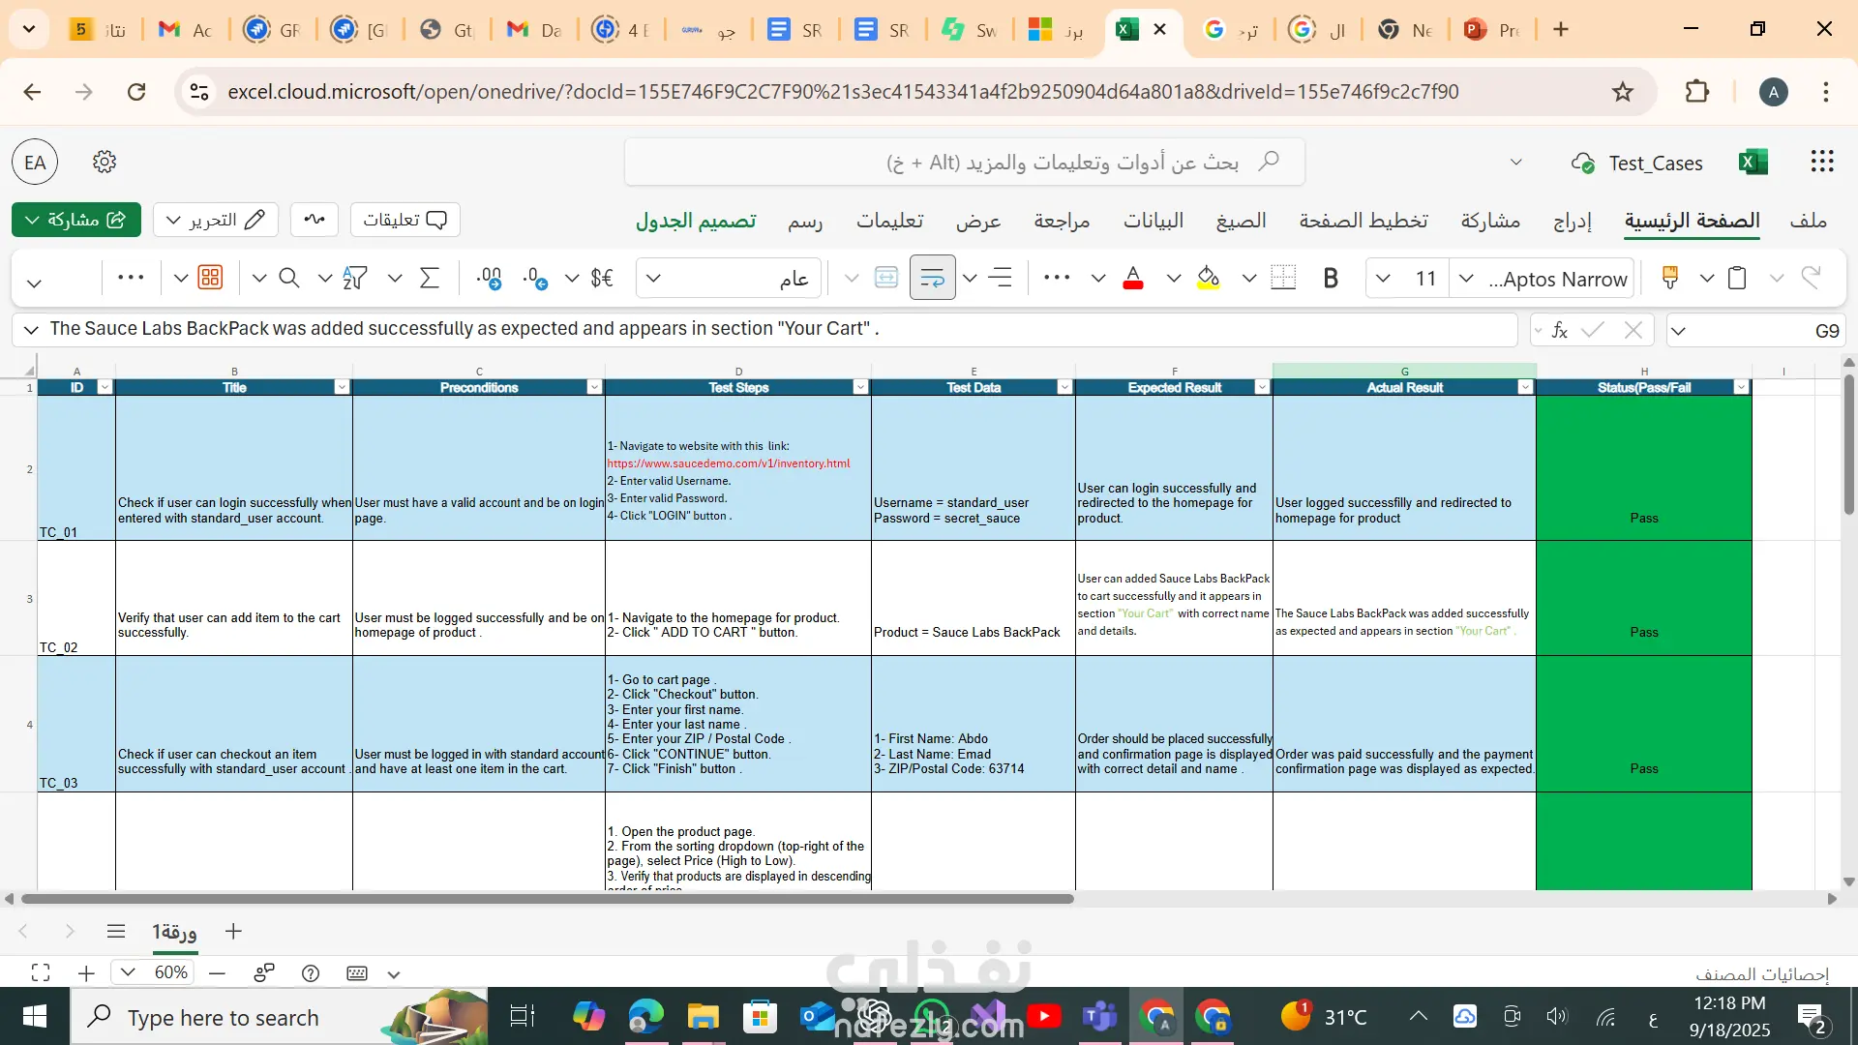Viewport: 1858px width, 1045px height.
Task: Open the تعليقات Comments button
Action: coord(405,220)
